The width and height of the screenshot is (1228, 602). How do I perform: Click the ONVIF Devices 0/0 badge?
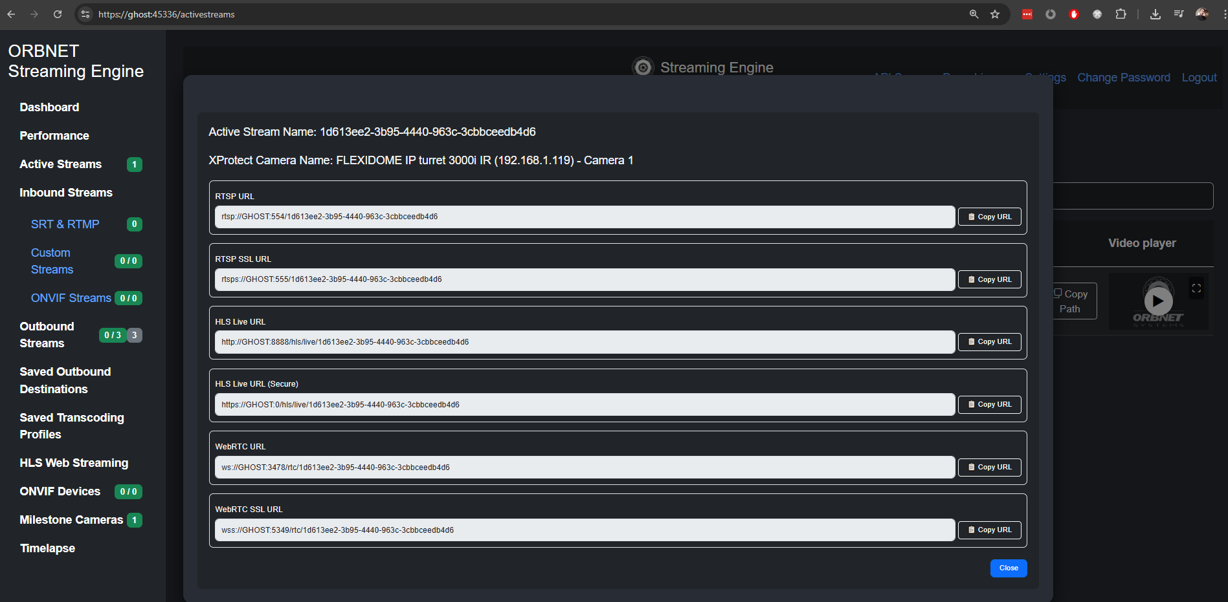coord(128,491)
